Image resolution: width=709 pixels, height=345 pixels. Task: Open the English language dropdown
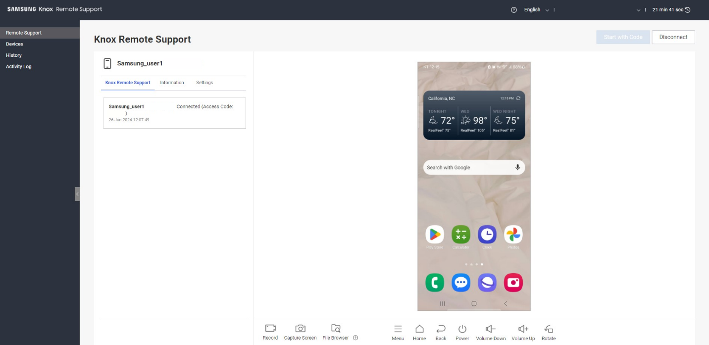537,10
